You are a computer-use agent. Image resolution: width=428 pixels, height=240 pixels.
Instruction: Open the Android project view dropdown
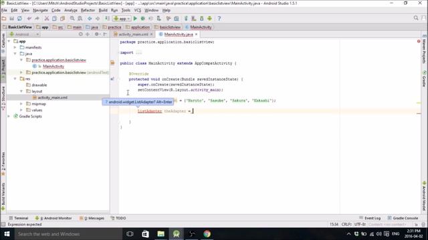coord(24,34)
